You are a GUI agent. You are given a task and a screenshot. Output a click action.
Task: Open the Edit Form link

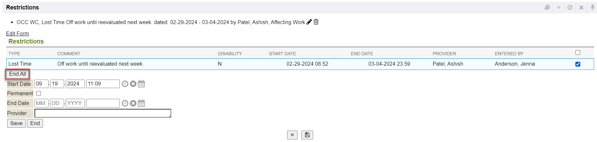point(17,33)
